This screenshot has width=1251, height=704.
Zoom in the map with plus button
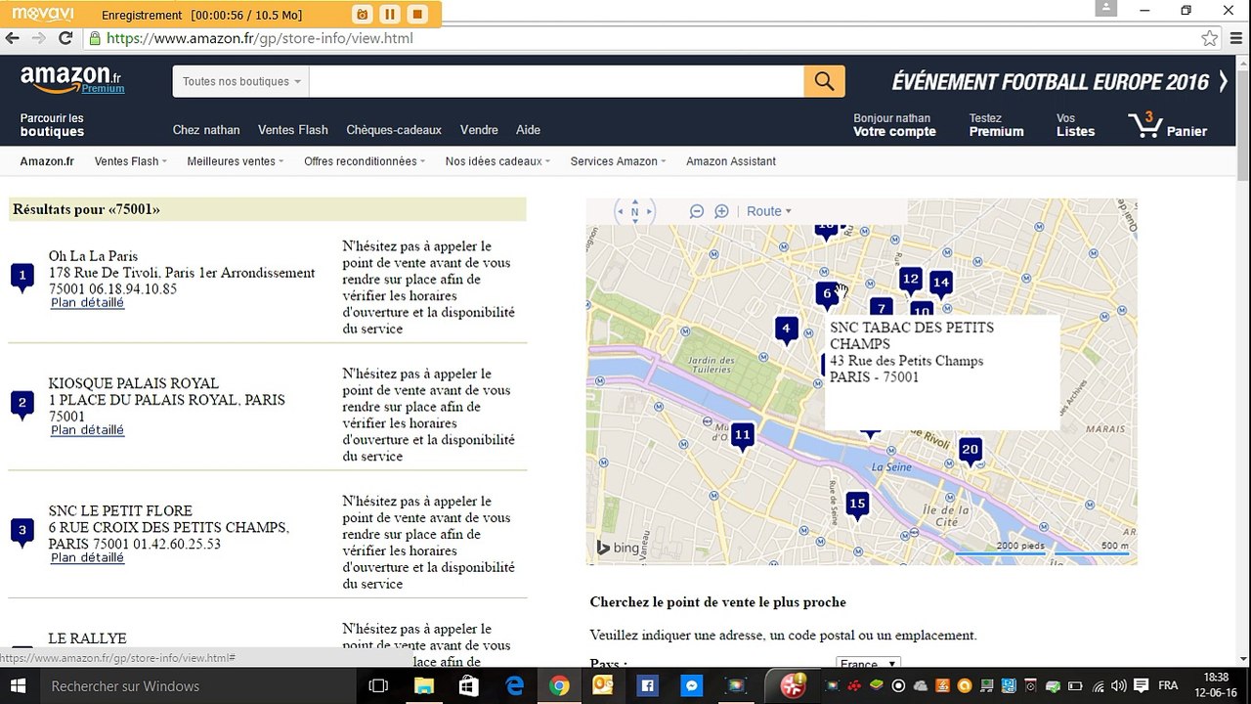pos(722,211)
